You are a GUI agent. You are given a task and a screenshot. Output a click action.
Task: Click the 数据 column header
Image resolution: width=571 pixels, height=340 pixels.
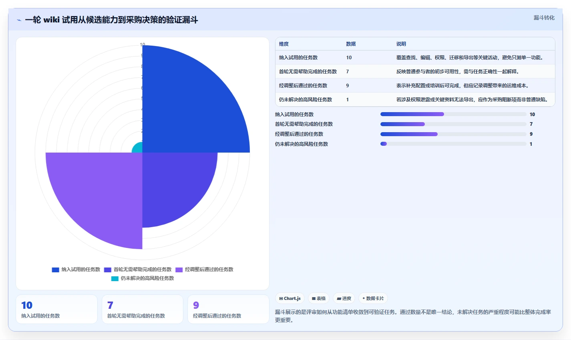(351, 44)
